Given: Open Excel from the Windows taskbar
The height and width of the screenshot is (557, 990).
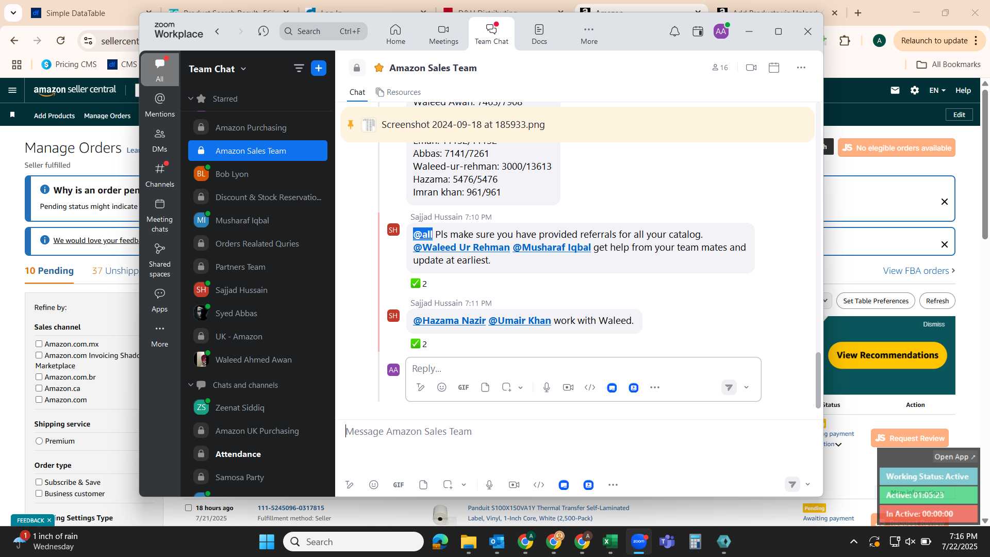Looking at the screenshot, I should (610, 542).
